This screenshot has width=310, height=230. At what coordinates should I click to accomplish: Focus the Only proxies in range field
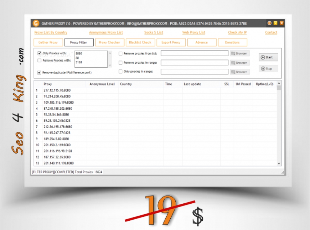click(195, 72)
